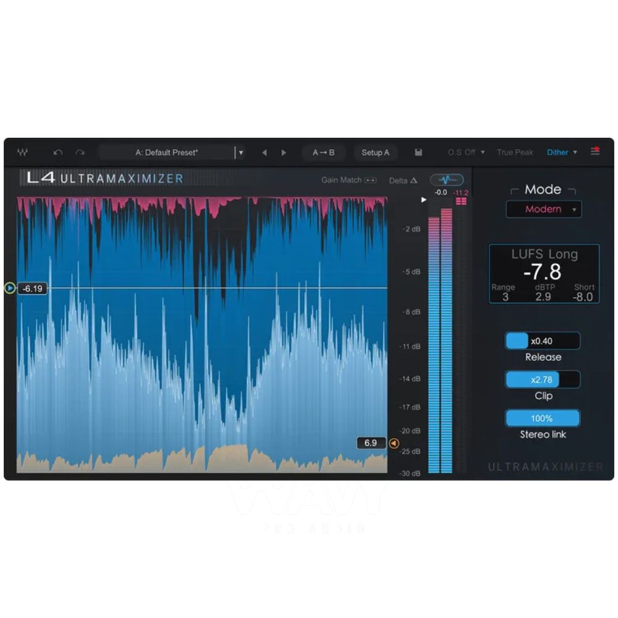This screenshot has height=618, width=618.
Task: Click the Undo arrow icon
Action: tap(59, 152)
